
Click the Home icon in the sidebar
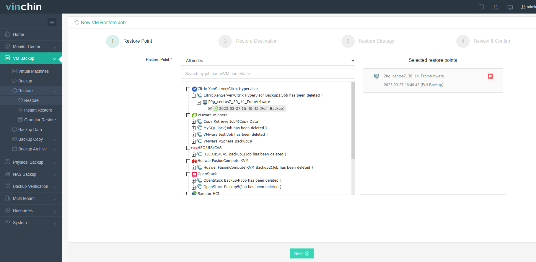click(x=7, y=34)
